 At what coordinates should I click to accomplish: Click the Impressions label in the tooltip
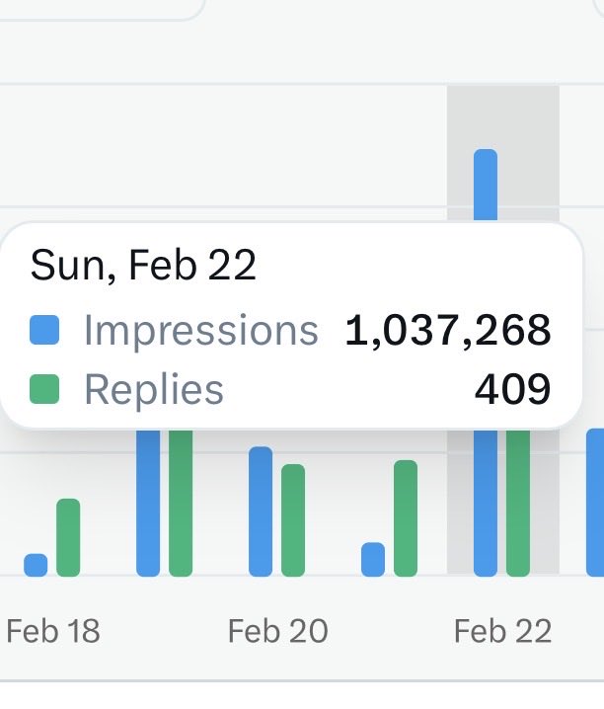201,330
